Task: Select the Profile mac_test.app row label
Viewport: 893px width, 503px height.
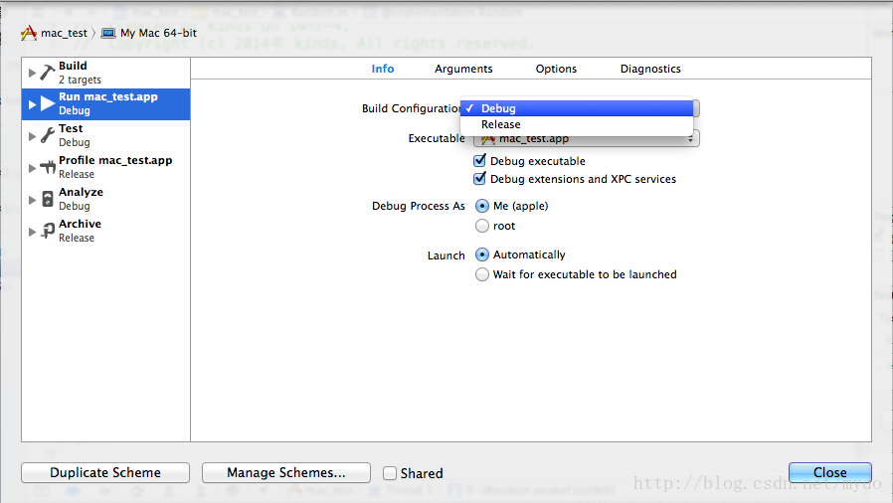Action: point(115,160)
